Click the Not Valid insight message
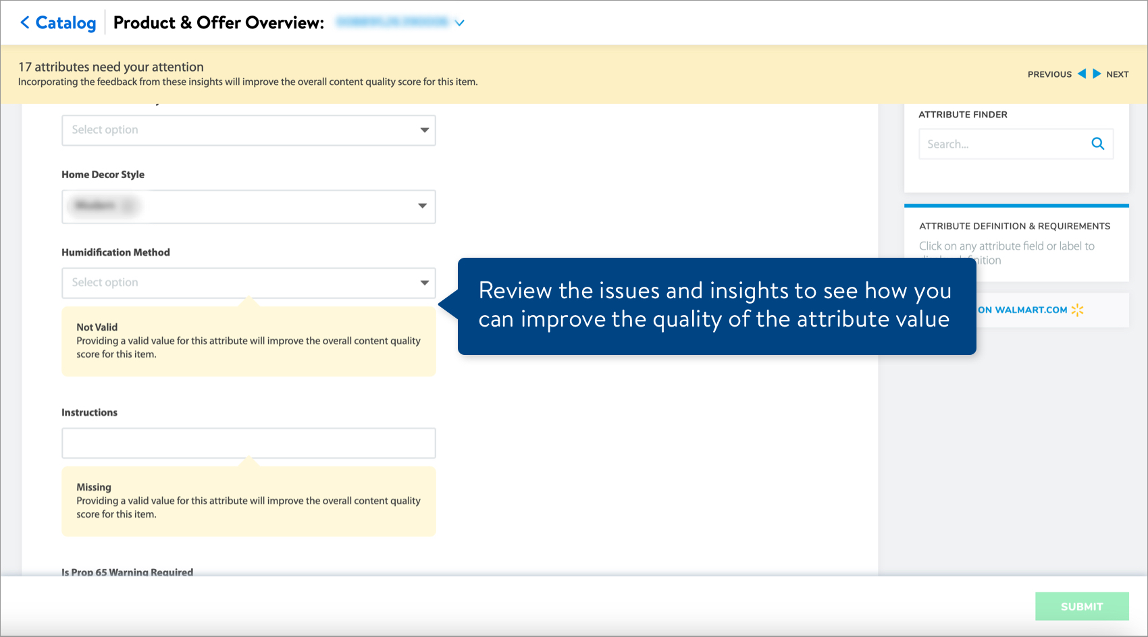1148x637 pixels. point(249,341)
